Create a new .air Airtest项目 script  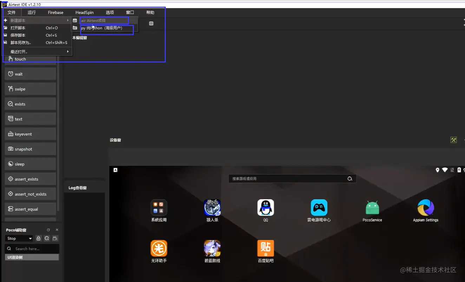(x=105, y=20)
